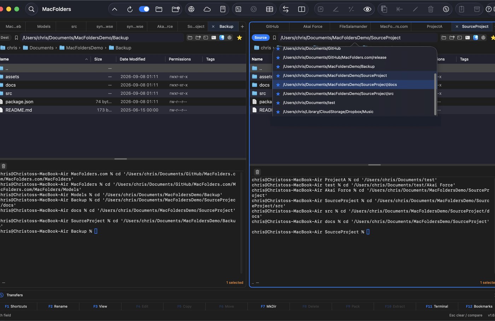Click the copy-to-panel icon in the top toolbar
495x321 pixels.
click(x=384, y=9)
